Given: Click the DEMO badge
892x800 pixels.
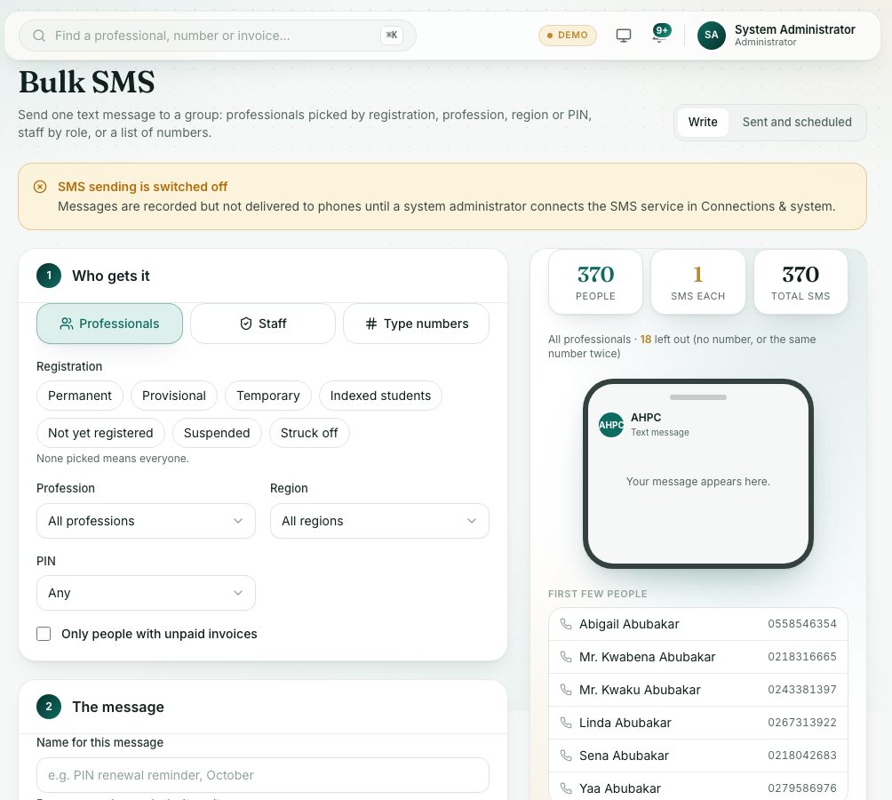Looking at the screenshot, I should coord(567,36).
